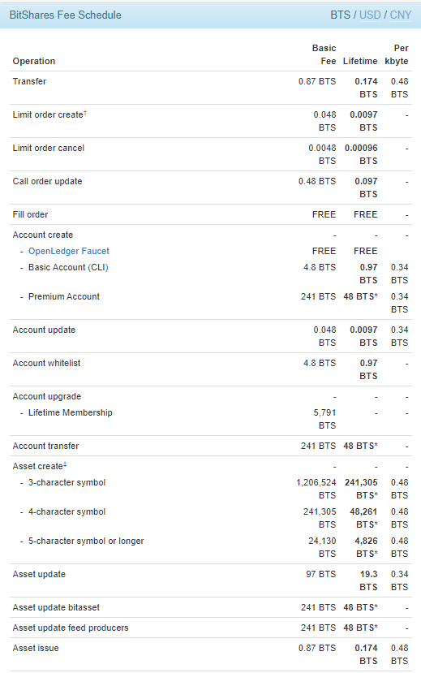Viewport: 421px width, 673px height.
Task: Select the 4-character symbol label
Action: (x=67, y=511)
